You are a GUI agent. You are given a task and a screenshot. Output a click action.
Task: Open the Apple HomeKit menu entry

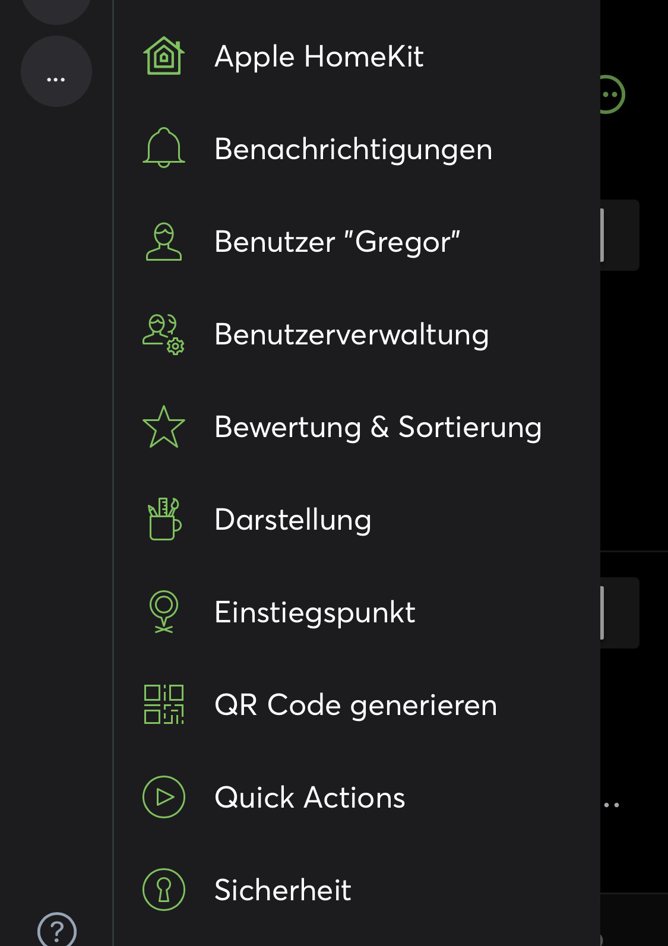click(319, 57)
